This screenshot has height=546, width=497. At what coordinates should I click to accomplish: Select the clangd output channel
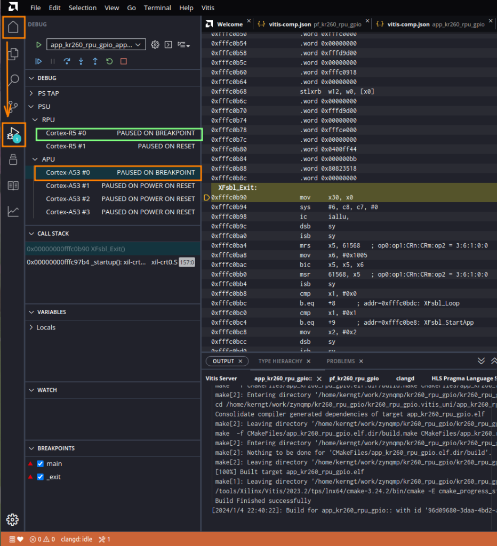tap(405, 379)
